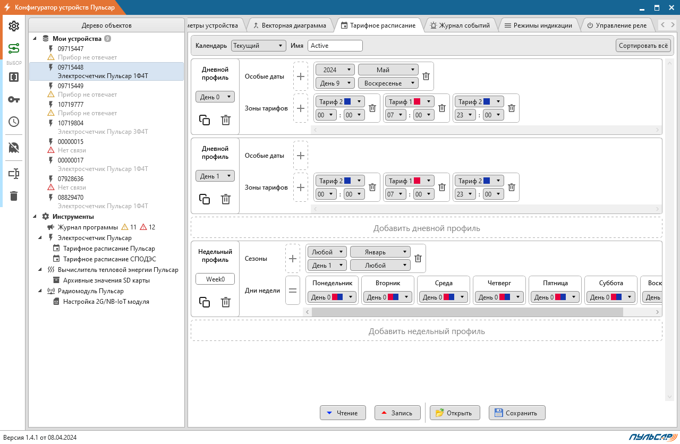
Task: Click Добавить недельный профиль
Action: click(427, 331)
